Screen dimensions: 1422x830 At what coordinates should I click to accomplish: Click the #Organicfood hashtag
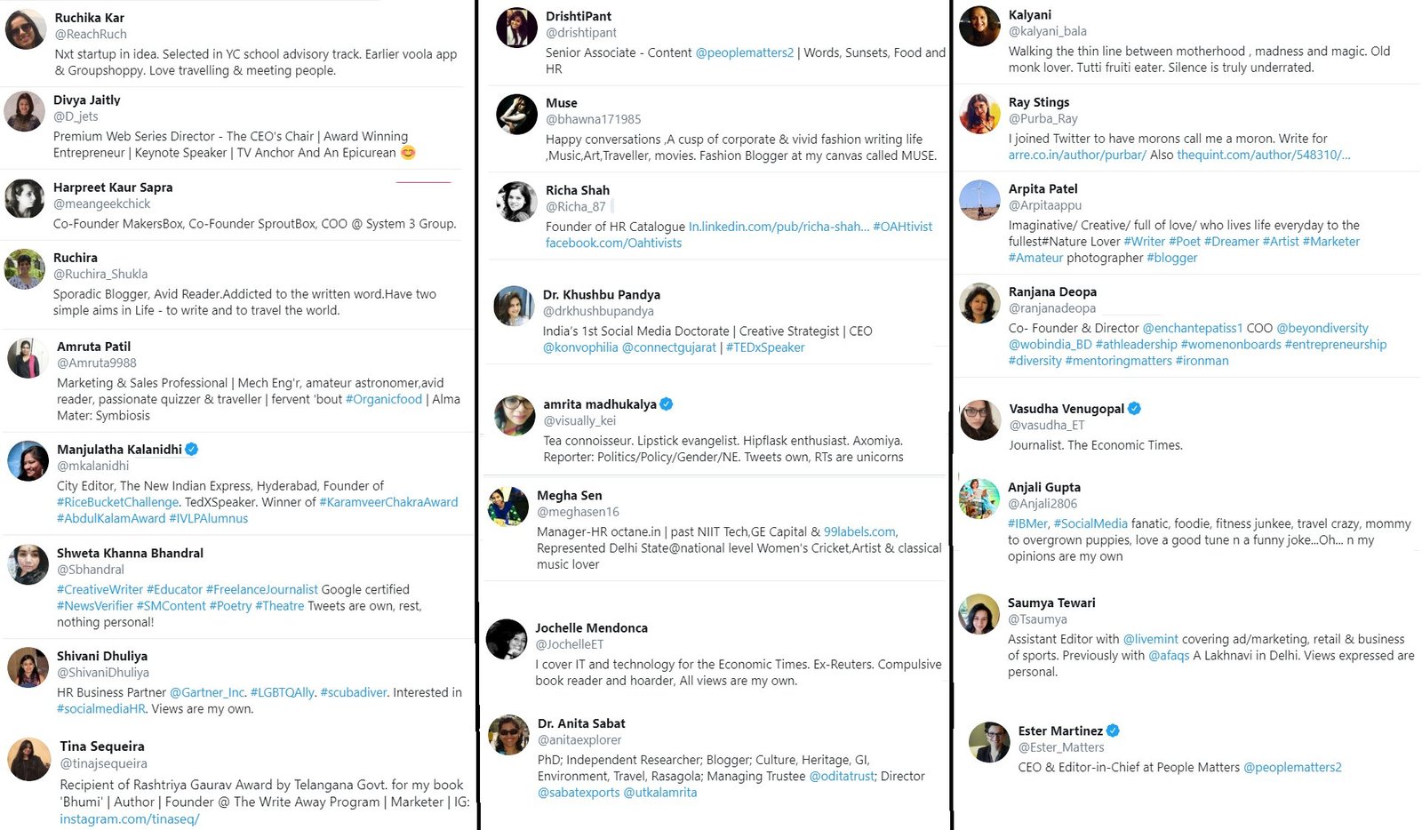(x=383, y=399)
